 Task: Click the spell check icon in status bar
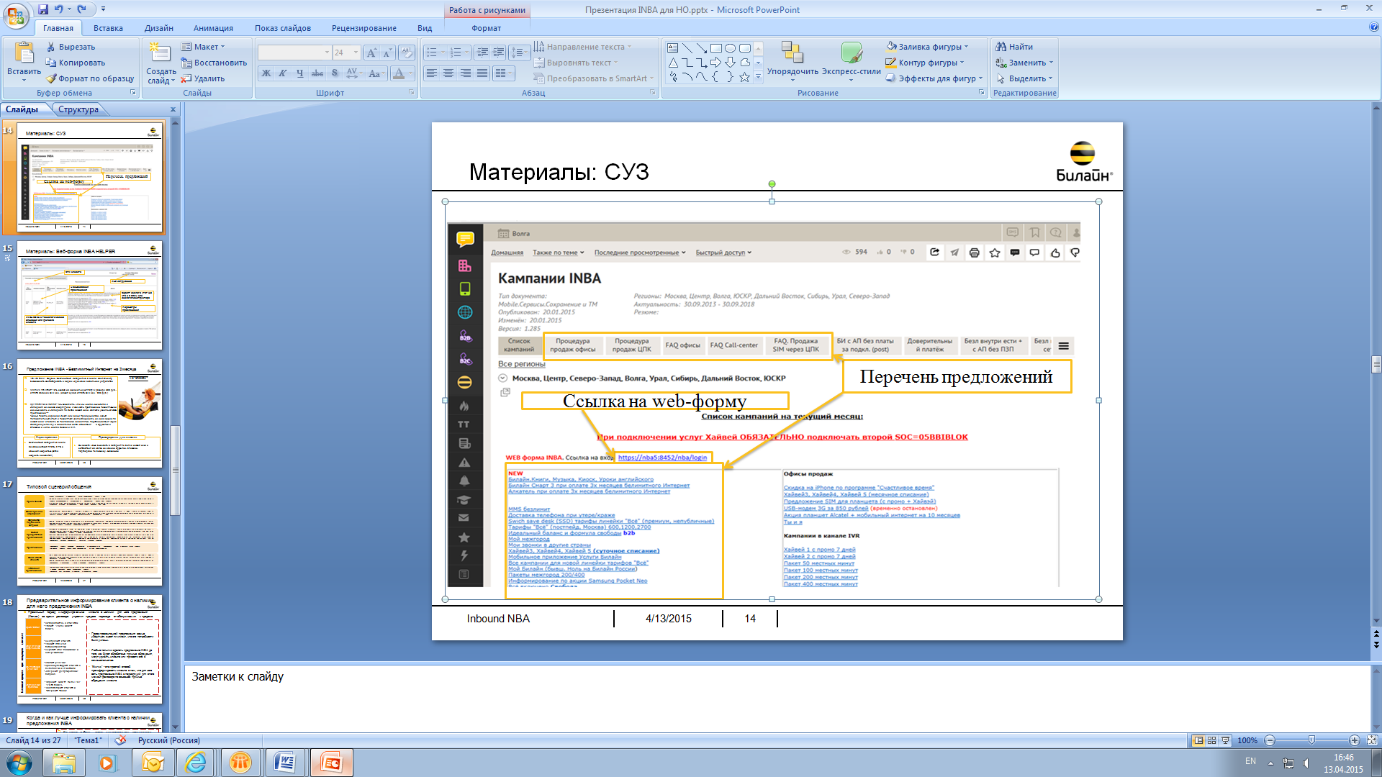pos(120,740)
